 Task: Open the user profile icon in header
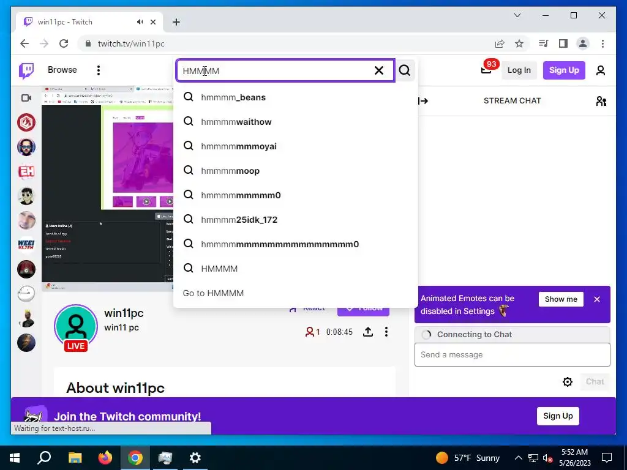point(600,70)
